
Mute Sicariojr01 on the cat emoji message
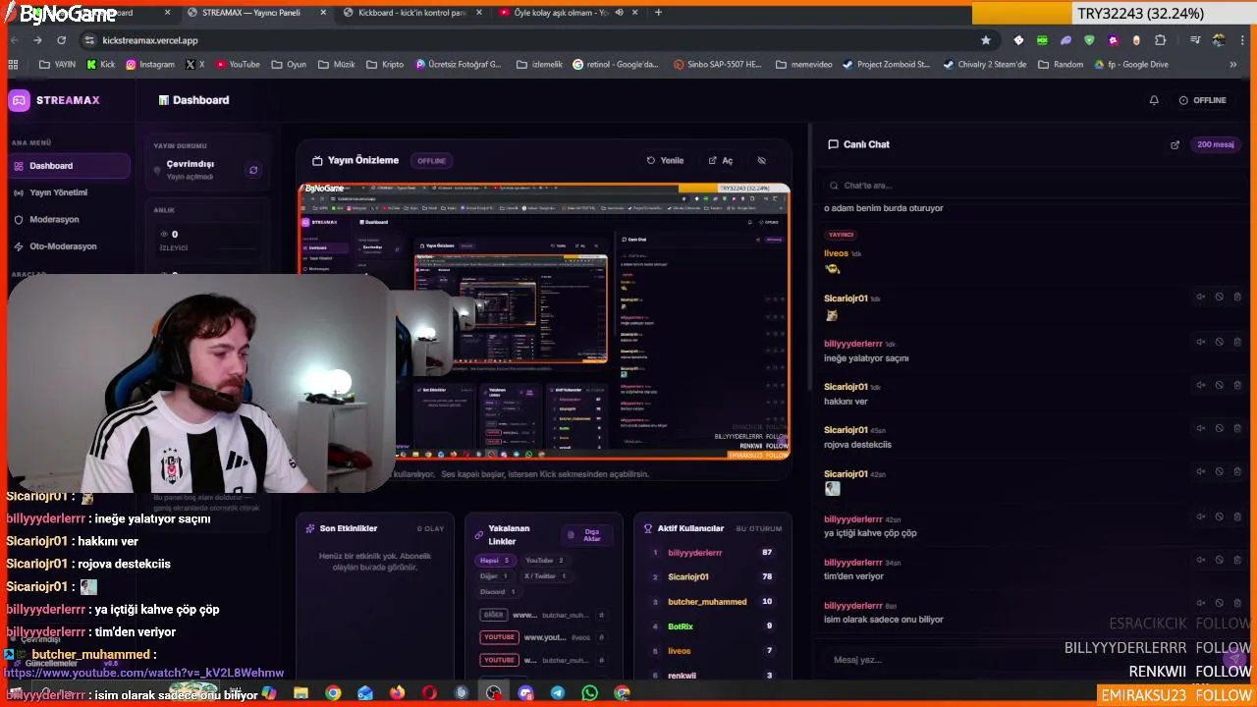(x=1200, y=297)
